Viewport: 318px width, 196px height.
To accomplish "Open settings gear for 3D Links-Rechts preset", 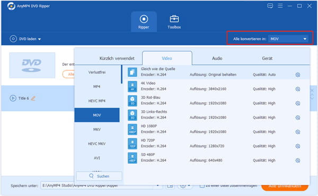I will pyautogui.click(x=297, y=118).
